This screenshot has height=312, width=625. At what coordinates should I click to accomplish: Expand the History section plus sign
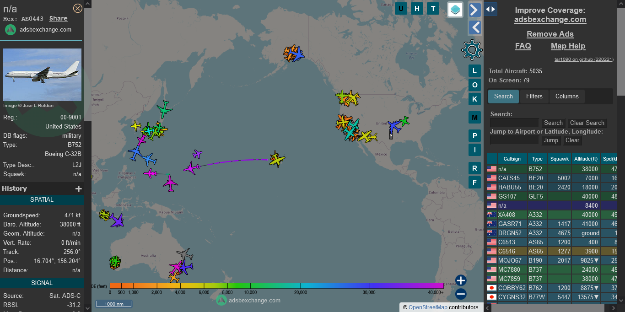point(79,188)
